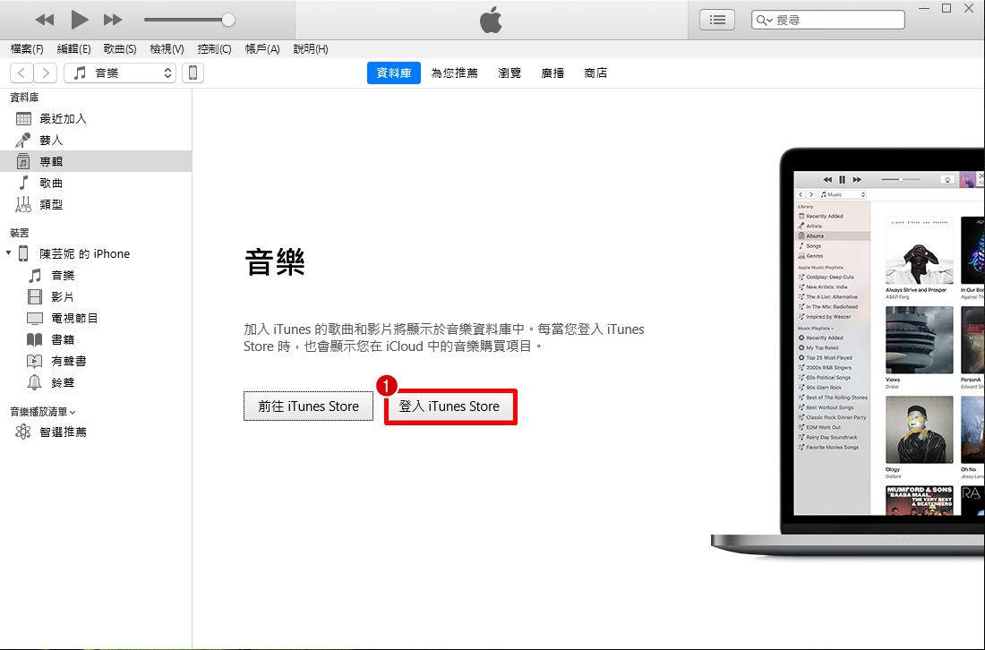Switch to the 商店 tab
Image resolution: width=985 pixels, height=650 pixels.
[x=595, y=73]
